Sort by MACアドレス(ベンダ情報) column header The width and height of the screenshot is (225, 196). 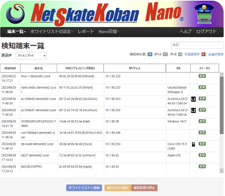[x=80, y=68]
